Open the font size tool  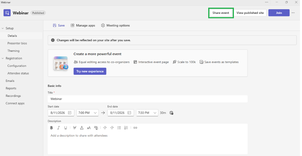(89, 128)
